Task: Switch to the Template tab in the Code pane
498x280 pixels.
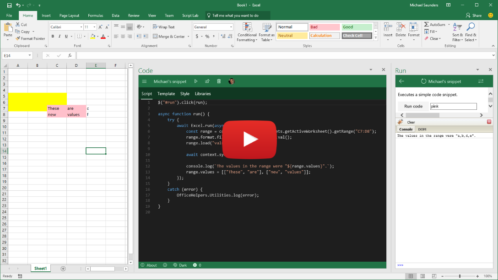Action: tap(166, 94)
